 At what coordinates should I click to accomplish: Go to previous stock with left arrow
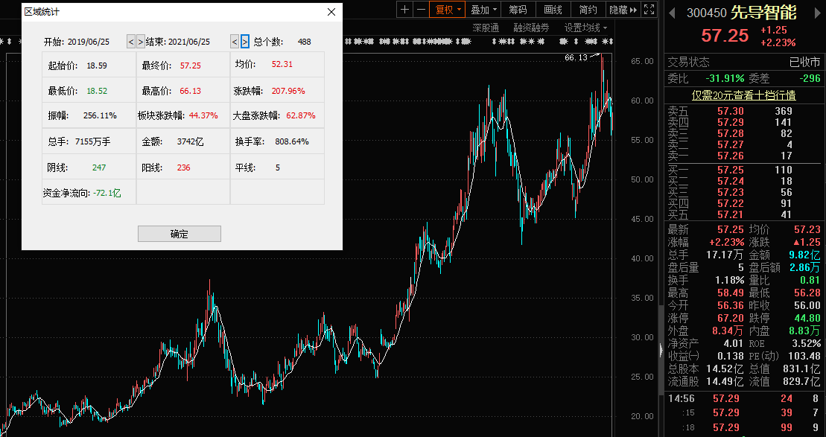(x=670, y=13)
